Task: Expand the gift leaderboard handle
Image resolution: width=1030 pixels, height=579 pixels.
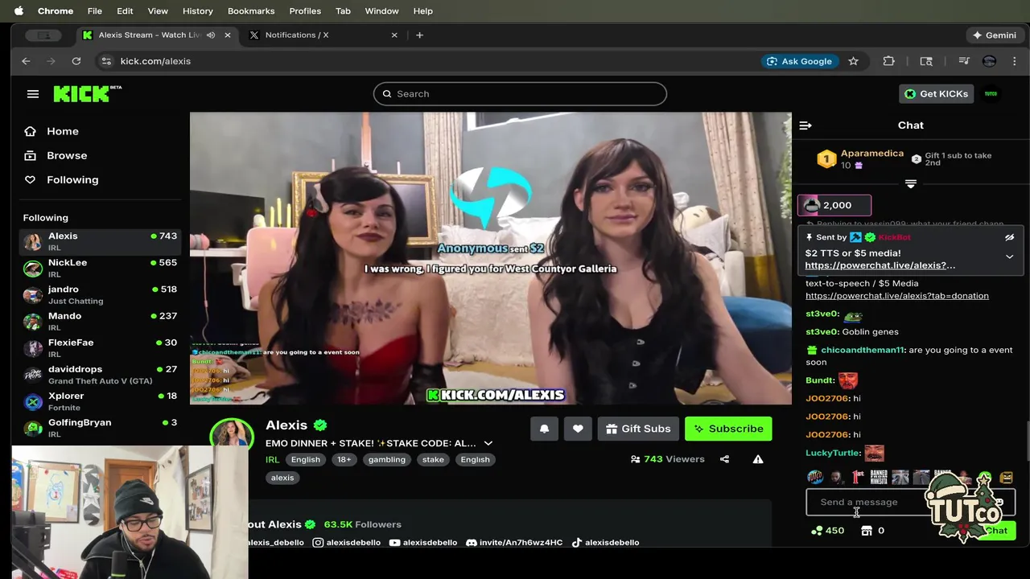Action: coord(910,184)
